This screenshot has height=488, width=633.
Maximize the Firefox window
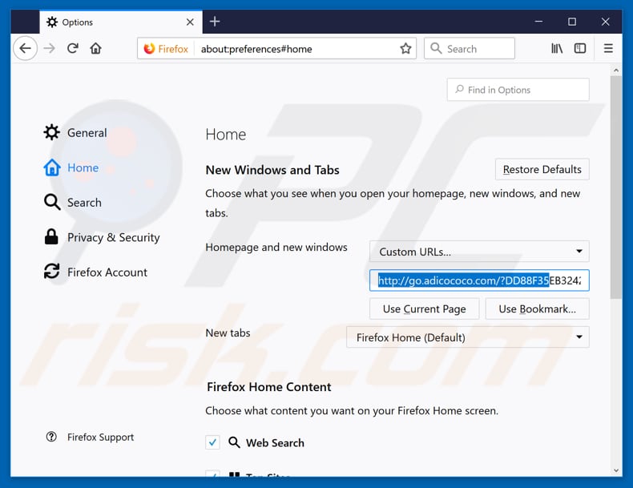(x=572, y=22)
